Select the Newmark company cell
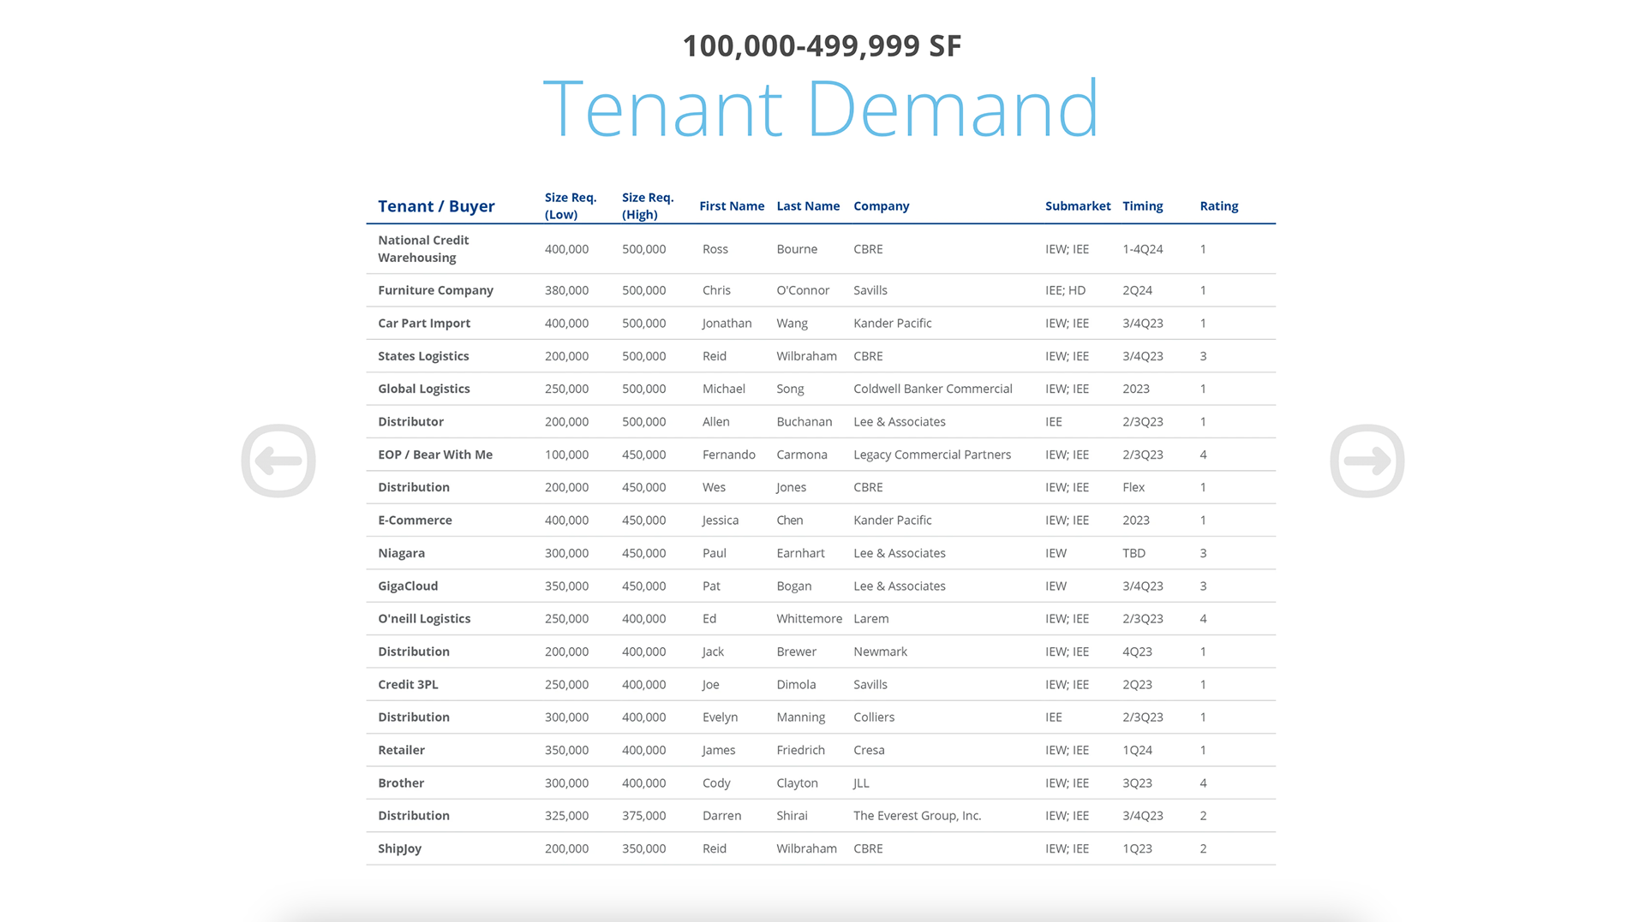Viewport: 1645px width, 922px height. click(x=880, y=651)
